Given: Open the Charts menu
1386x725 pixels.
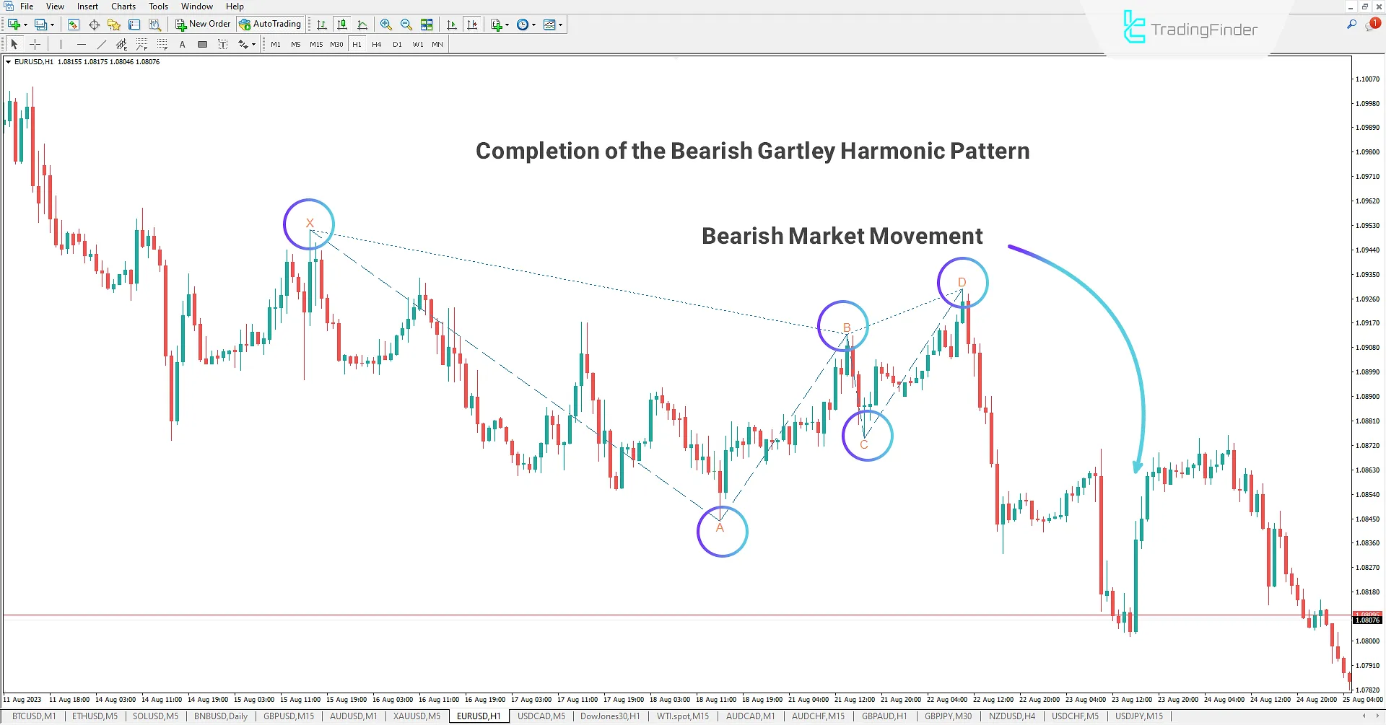Looking at the screenshot, I should pyautogui.click(x=123, y=6).
